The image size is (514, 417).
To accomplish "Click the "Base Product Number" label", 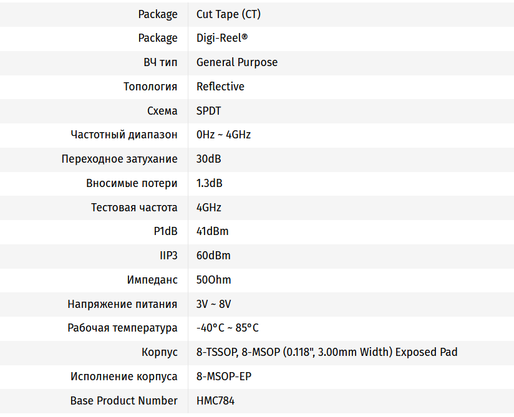I will click(x=124, y=401).
